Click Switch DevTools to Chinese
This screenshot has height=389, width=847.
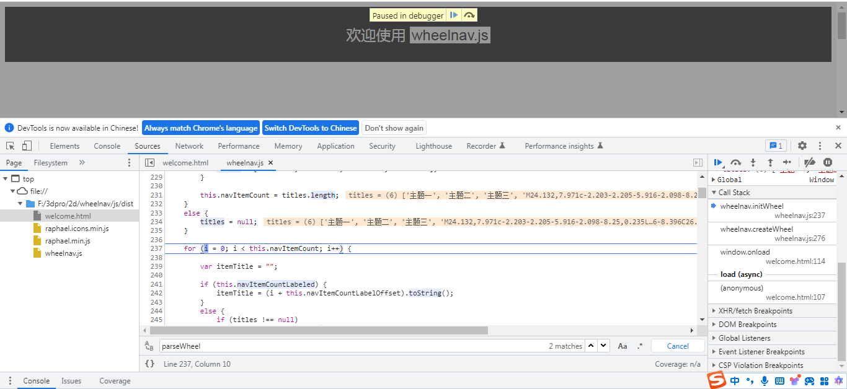click(311, 128)
